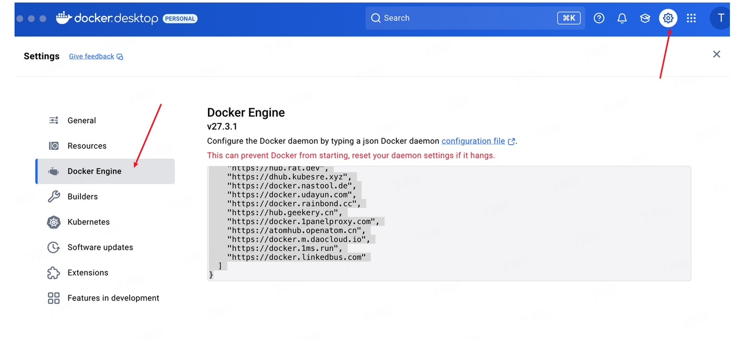Open the apps grid icon
Image resolution: width=747 pixels, height=340 pixels.
[691, 18]
